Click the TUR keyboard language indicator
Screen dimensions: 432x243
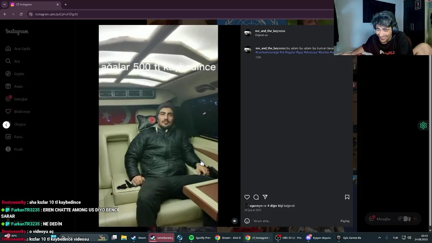click(x=395, y=238)
